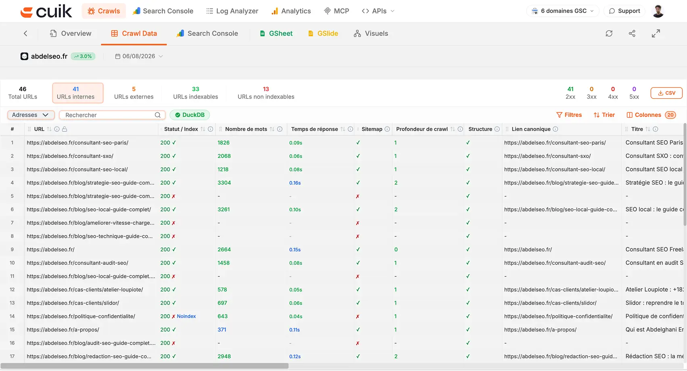
Task: Open the Adresses dropdown
Action: [x=31, y=115]
